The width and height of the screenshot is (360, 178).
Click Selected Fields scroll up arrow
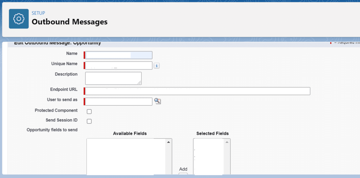click(x=227, y=142)
